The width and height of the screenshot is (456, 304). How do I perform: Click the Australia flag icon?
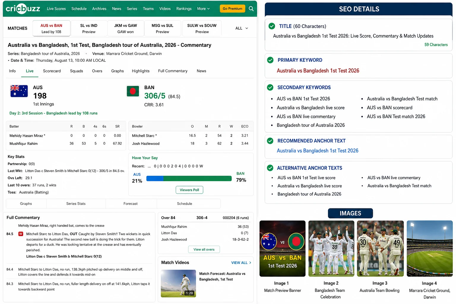[x=19, y=91]
